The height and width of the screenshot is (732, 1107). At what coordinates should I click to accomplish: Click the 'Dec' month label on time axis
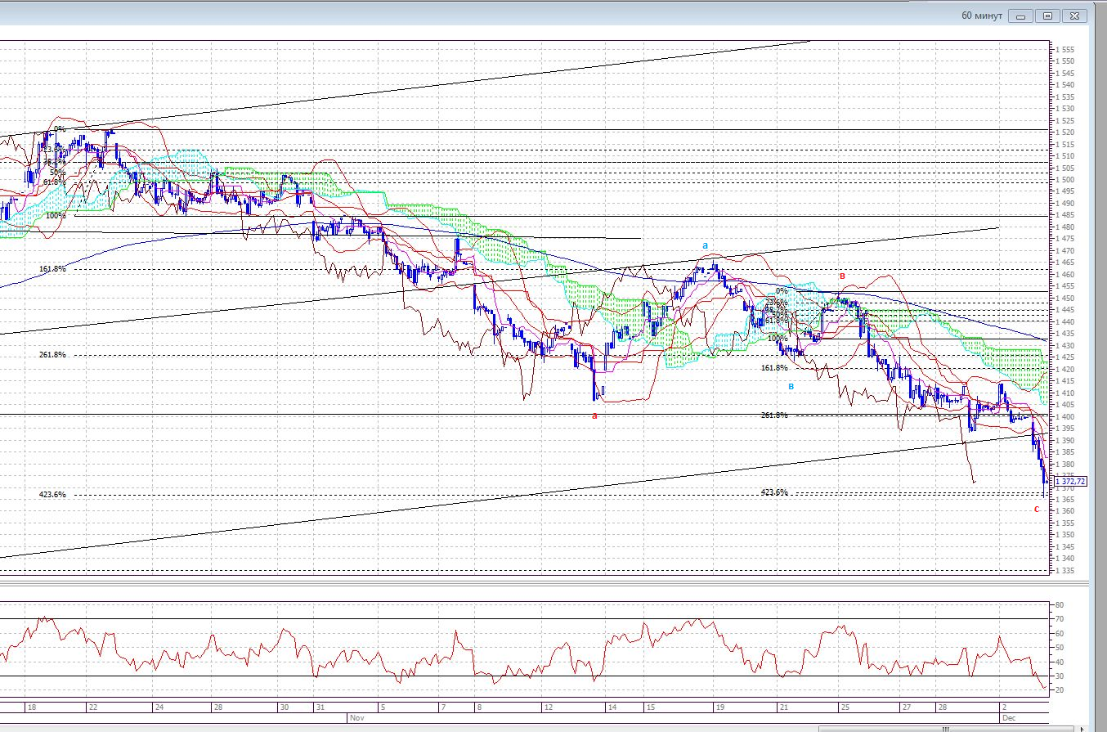[x=1009, y=717]
